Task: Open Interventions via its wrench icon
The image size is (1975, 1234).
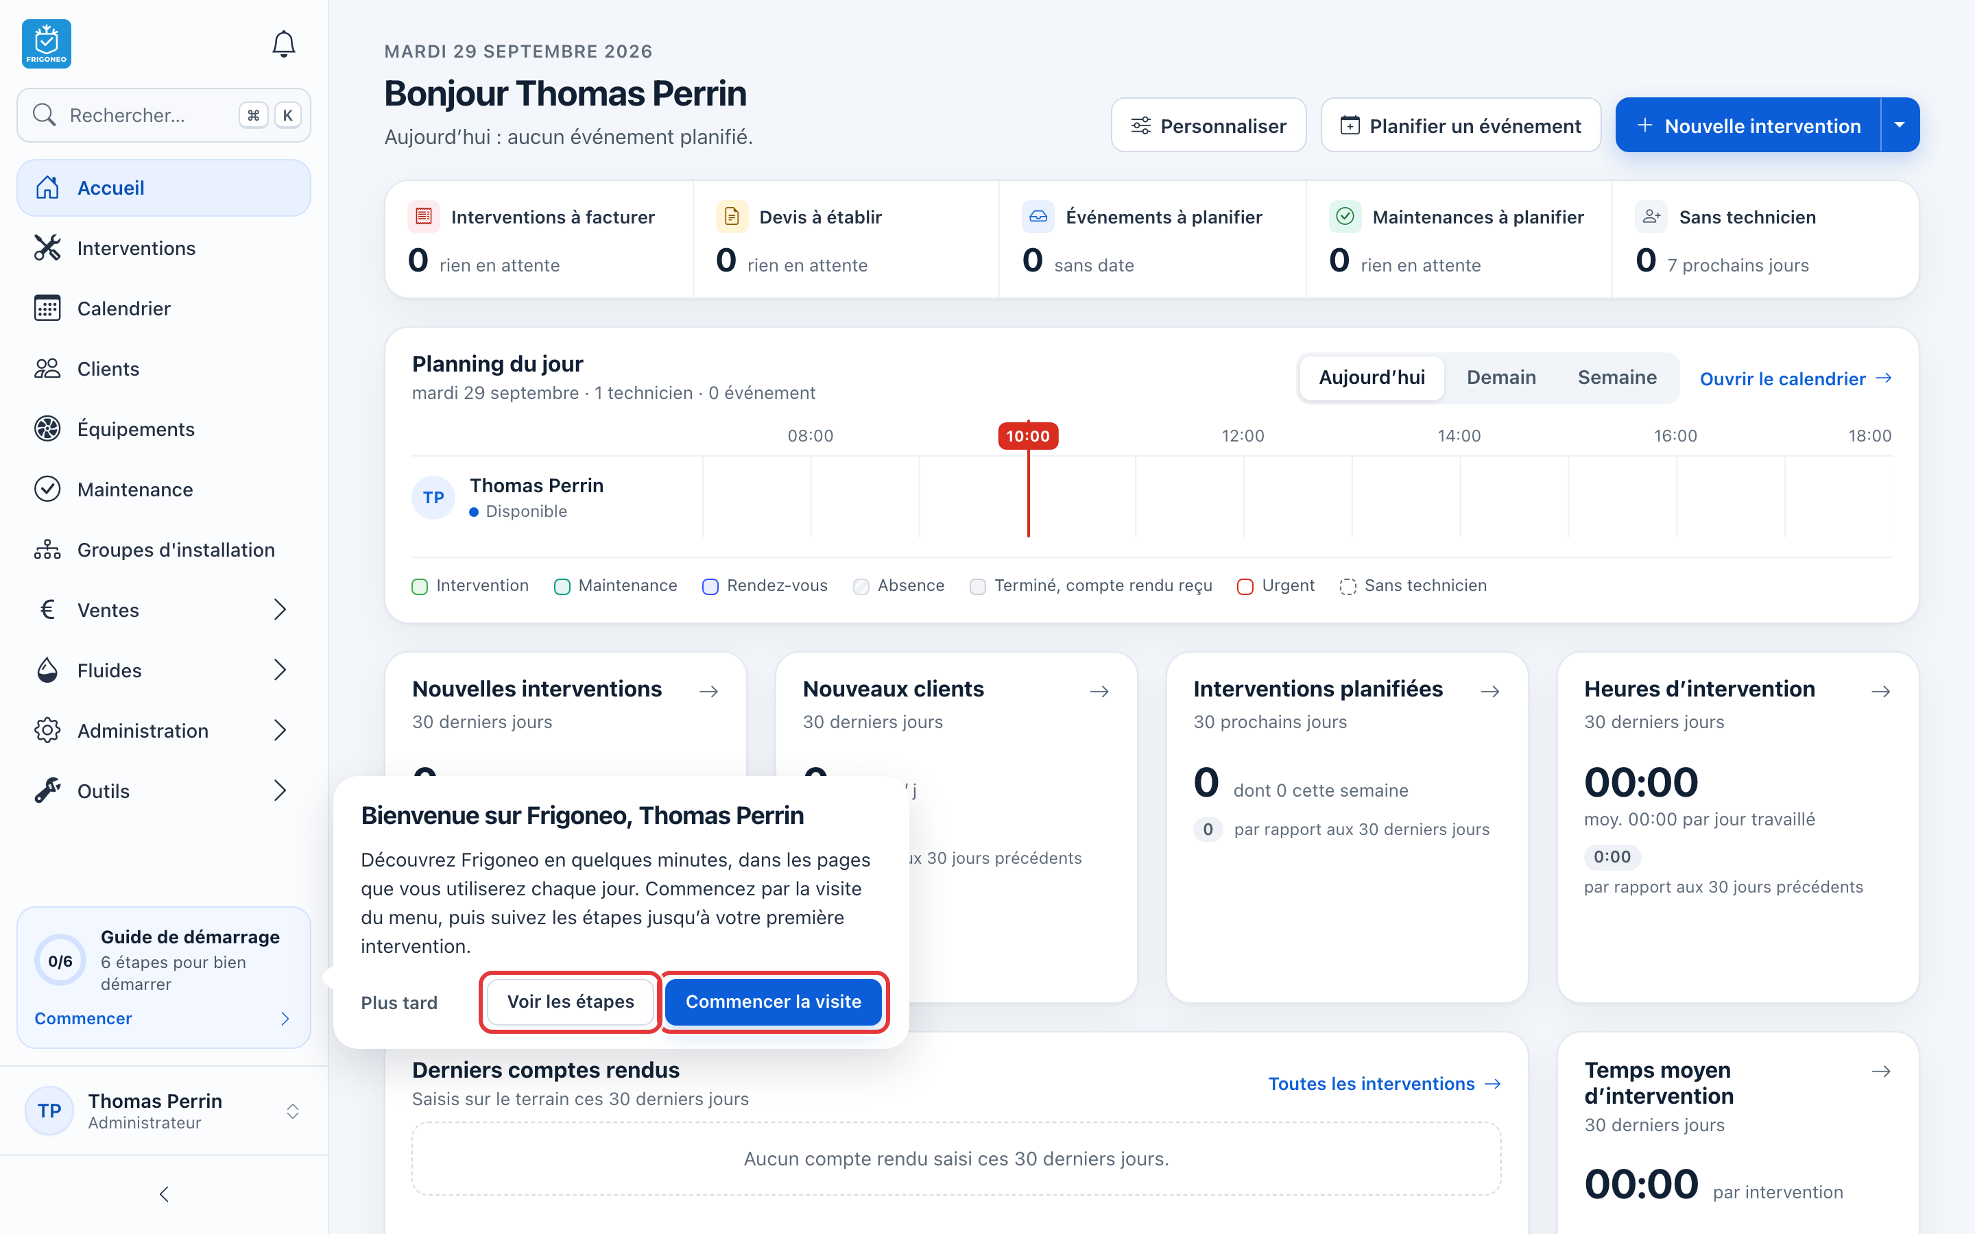Action: [47, 248]
